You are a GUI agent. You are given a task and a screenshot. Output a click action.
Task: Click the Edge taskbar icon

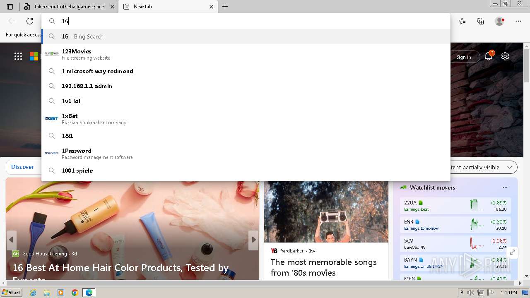click(x=89, y=293)
